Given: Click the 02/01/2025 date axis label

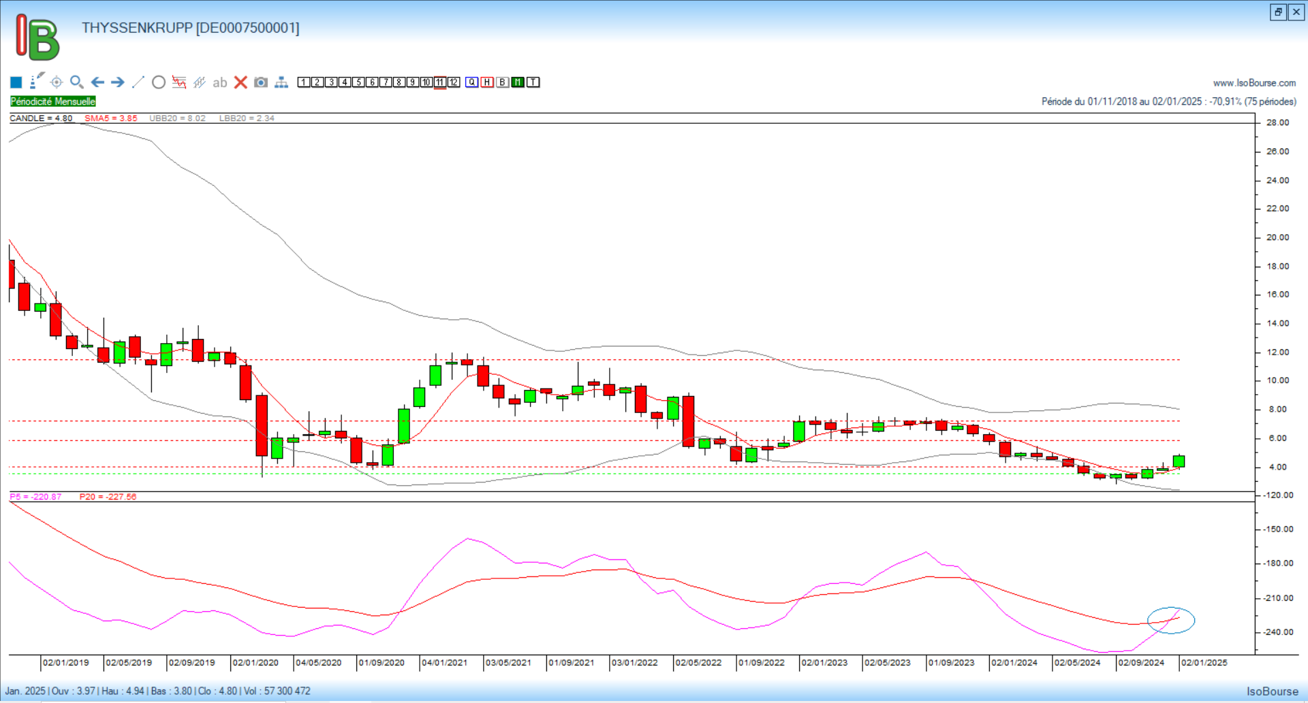Looking at the screenshot, I should [x=1204, y=662].
